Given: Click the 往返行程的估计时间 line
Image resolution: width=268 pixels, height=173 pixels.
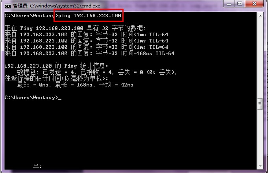Looking at the screenshot, I should [x=56, y=78].
